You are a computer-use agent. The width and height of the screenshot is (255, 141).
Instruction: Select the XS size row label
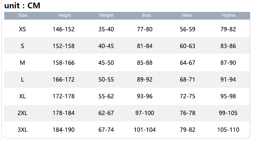point(22,29)
